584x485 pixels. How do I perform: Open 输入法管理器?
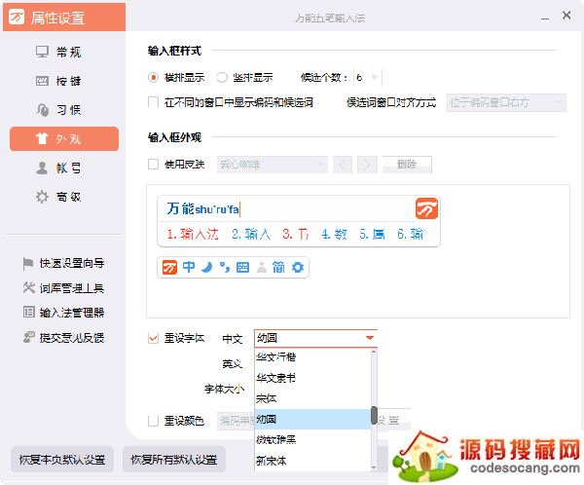coord(72,313)
